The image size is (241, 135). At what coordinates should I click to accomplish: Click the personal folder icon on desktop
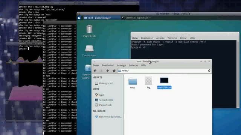[88, 68]
